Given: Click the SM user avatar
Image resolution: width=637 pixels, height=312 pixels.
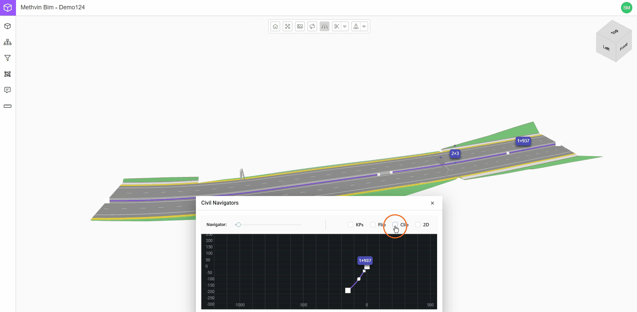Looking at the screenshot, I should pyautogui.click(x=626, y=8).
